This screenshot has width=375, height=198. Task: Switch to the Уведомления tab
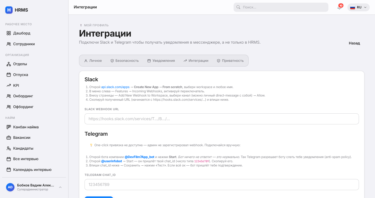coord(161,61)
